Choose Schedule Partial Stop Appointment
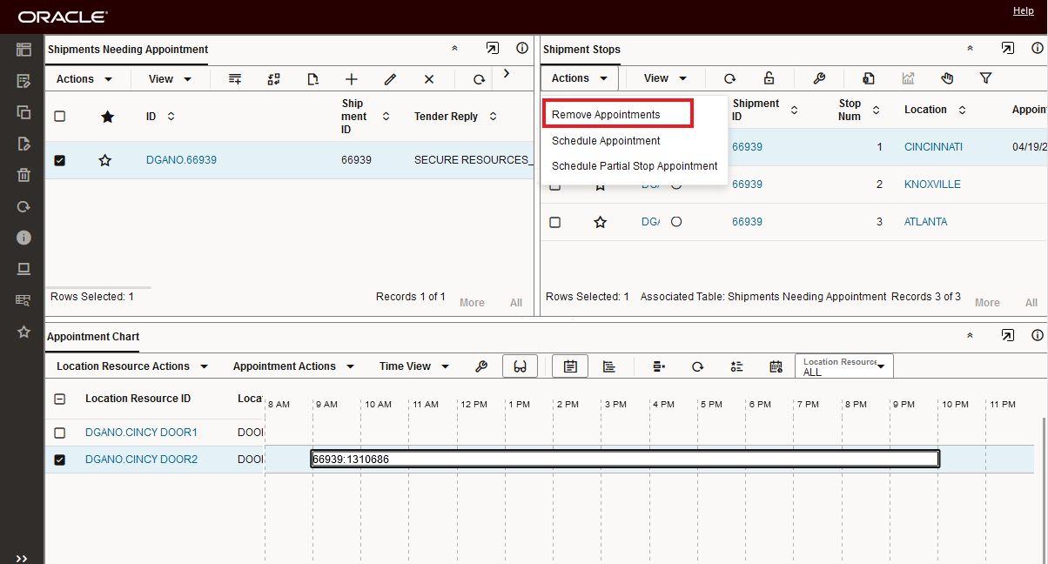The height and width of the screenshot is (564, 1048). pyautogui.click(x=635, y=166)
